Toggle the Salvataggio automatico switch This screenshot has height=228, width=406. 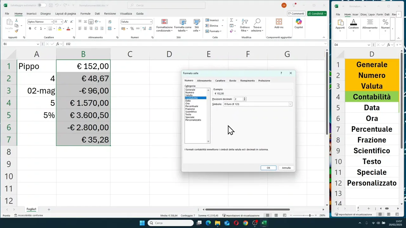42,5
